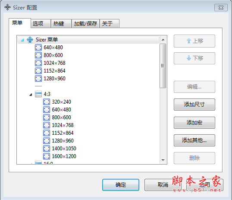Close the Sizer 配置 dialog
This screenshot has height=200, width=232.
coord(221,8)
